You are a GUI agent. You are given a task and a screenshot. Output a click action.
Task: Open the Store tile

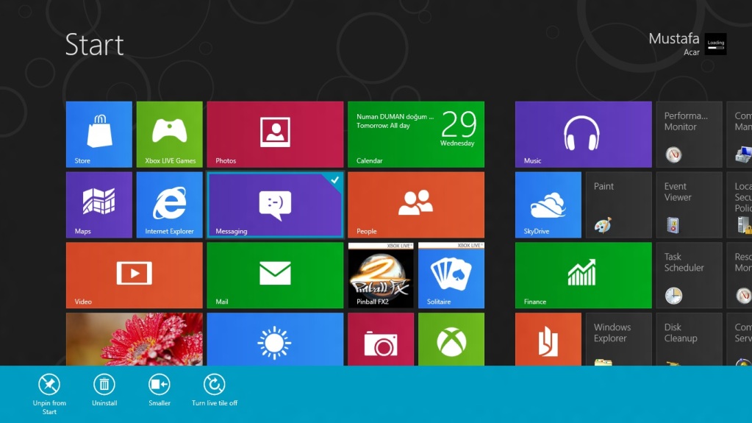pyautogui.click(x=99, y=134)
